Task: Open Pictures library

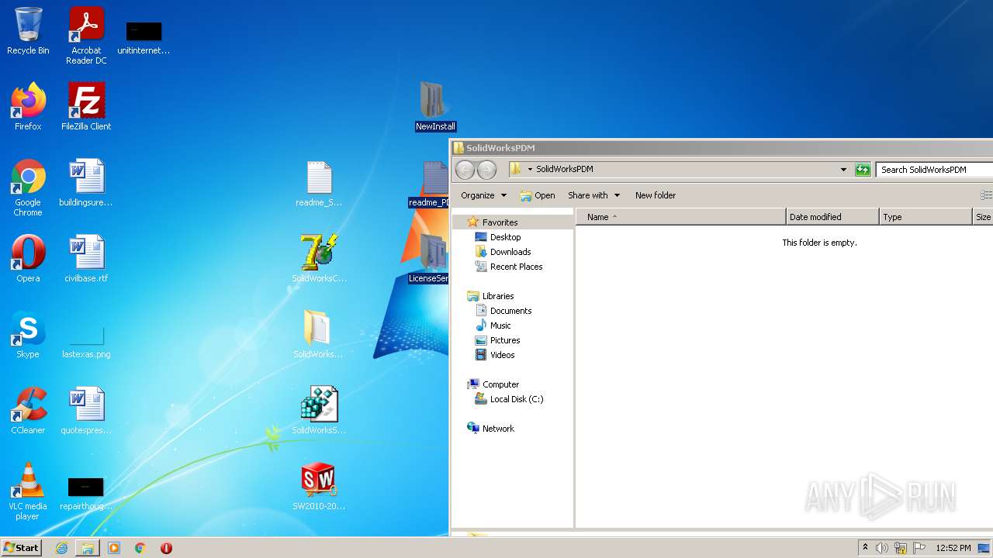Action: click(504, 340)
